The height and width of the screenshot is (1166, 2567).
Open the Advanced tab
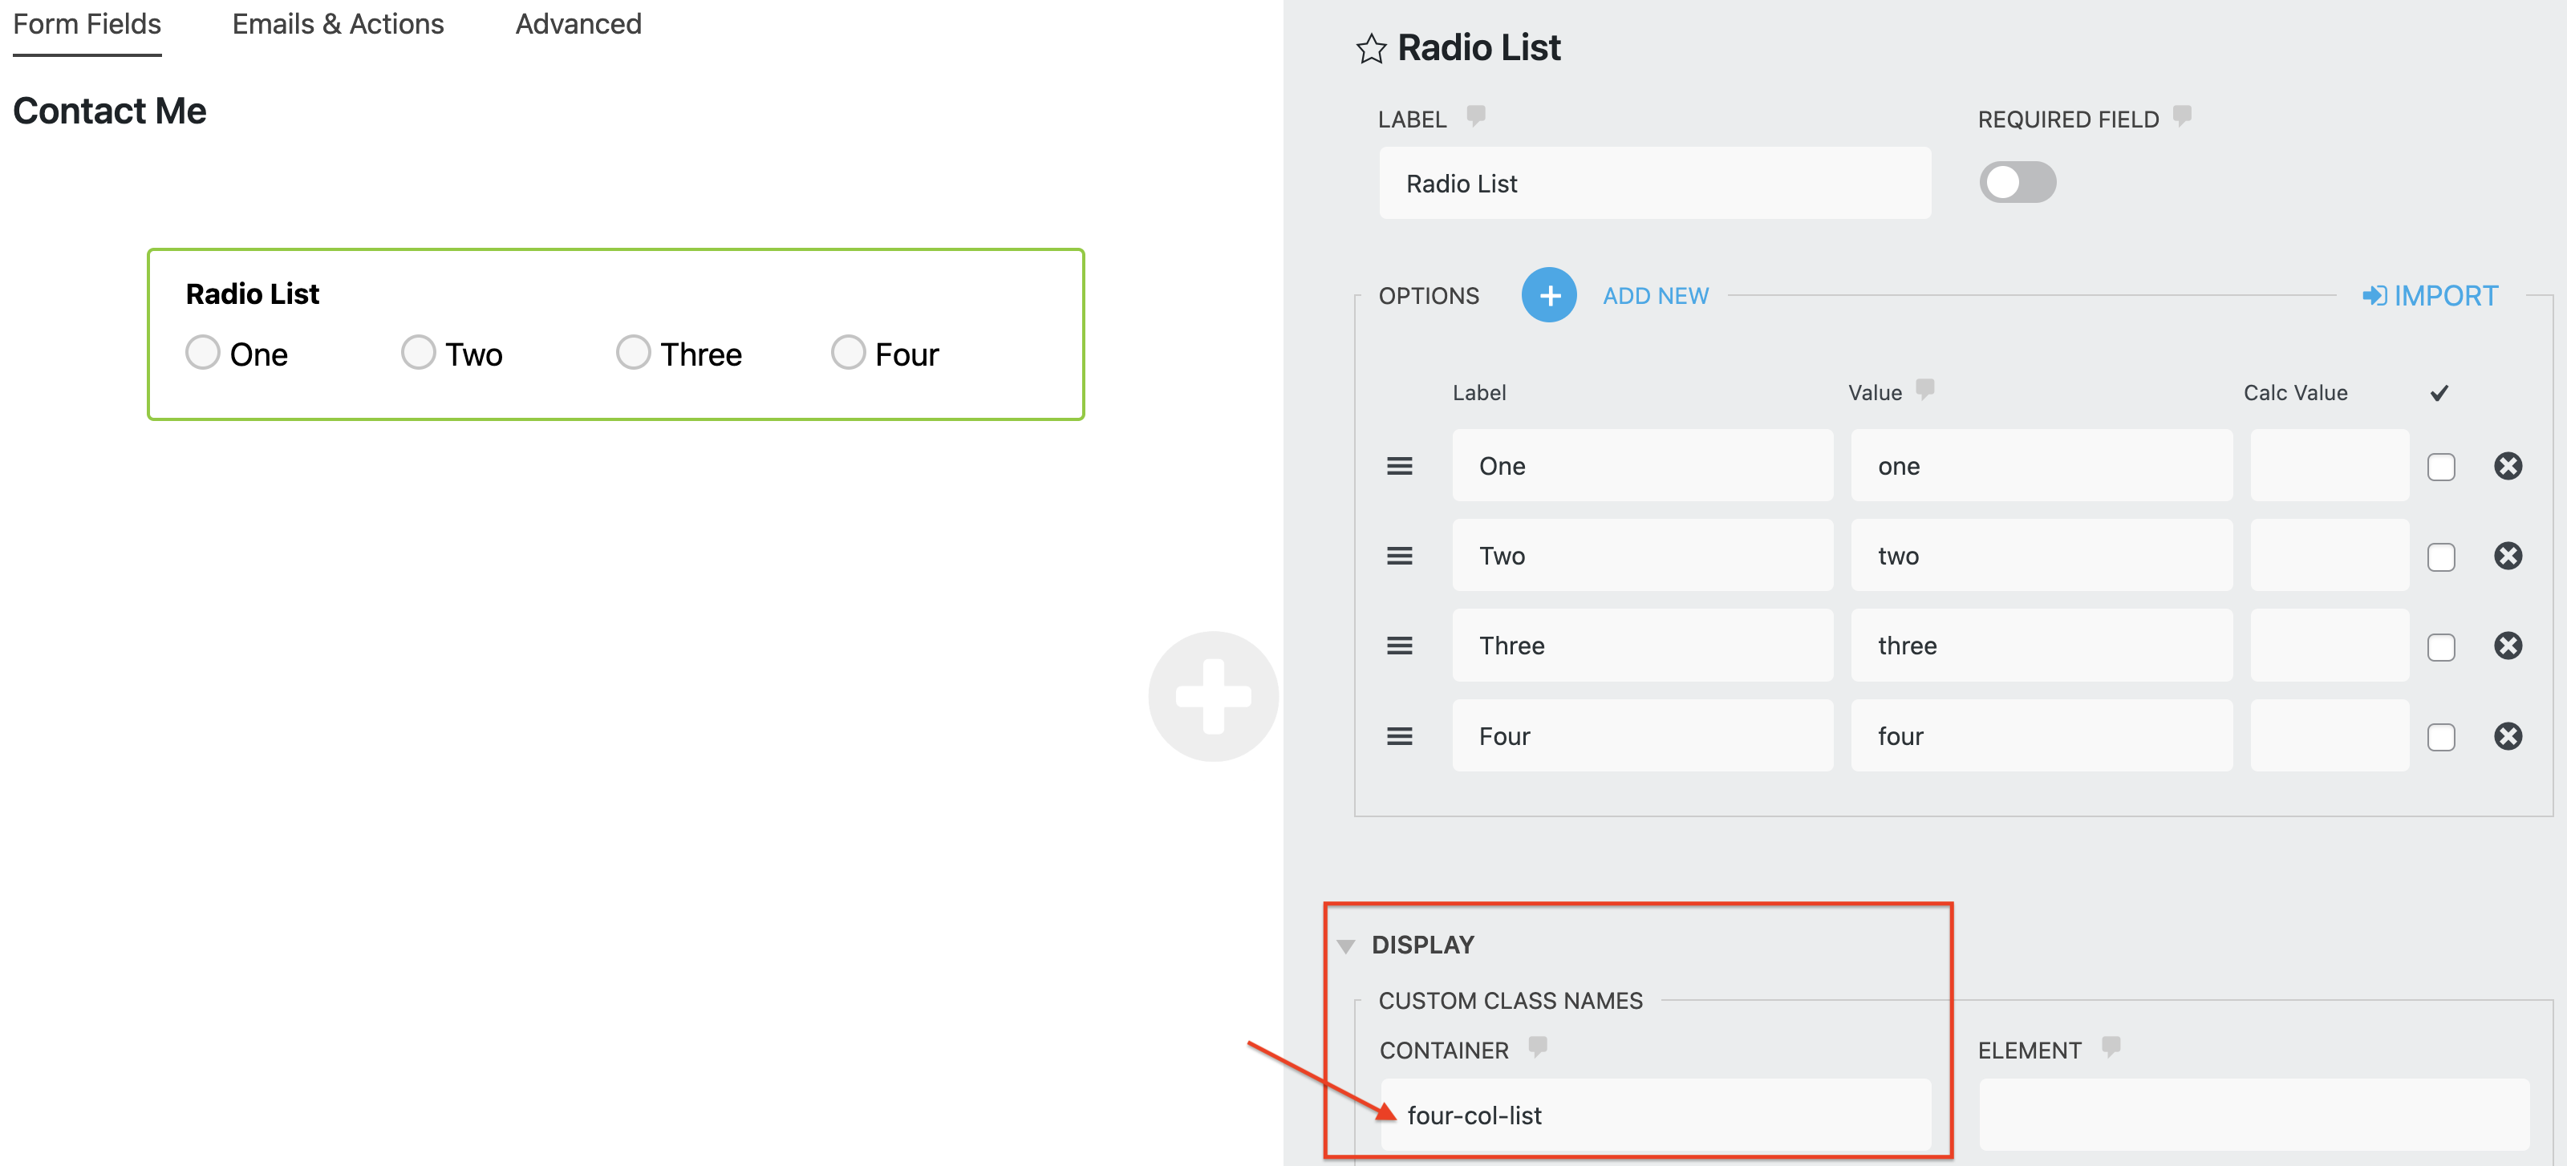pyautogui.click(x=577, y=24)
